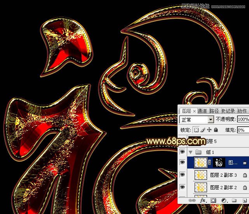
Task: Toggle lock position move icon
Action: pos(209,130)
